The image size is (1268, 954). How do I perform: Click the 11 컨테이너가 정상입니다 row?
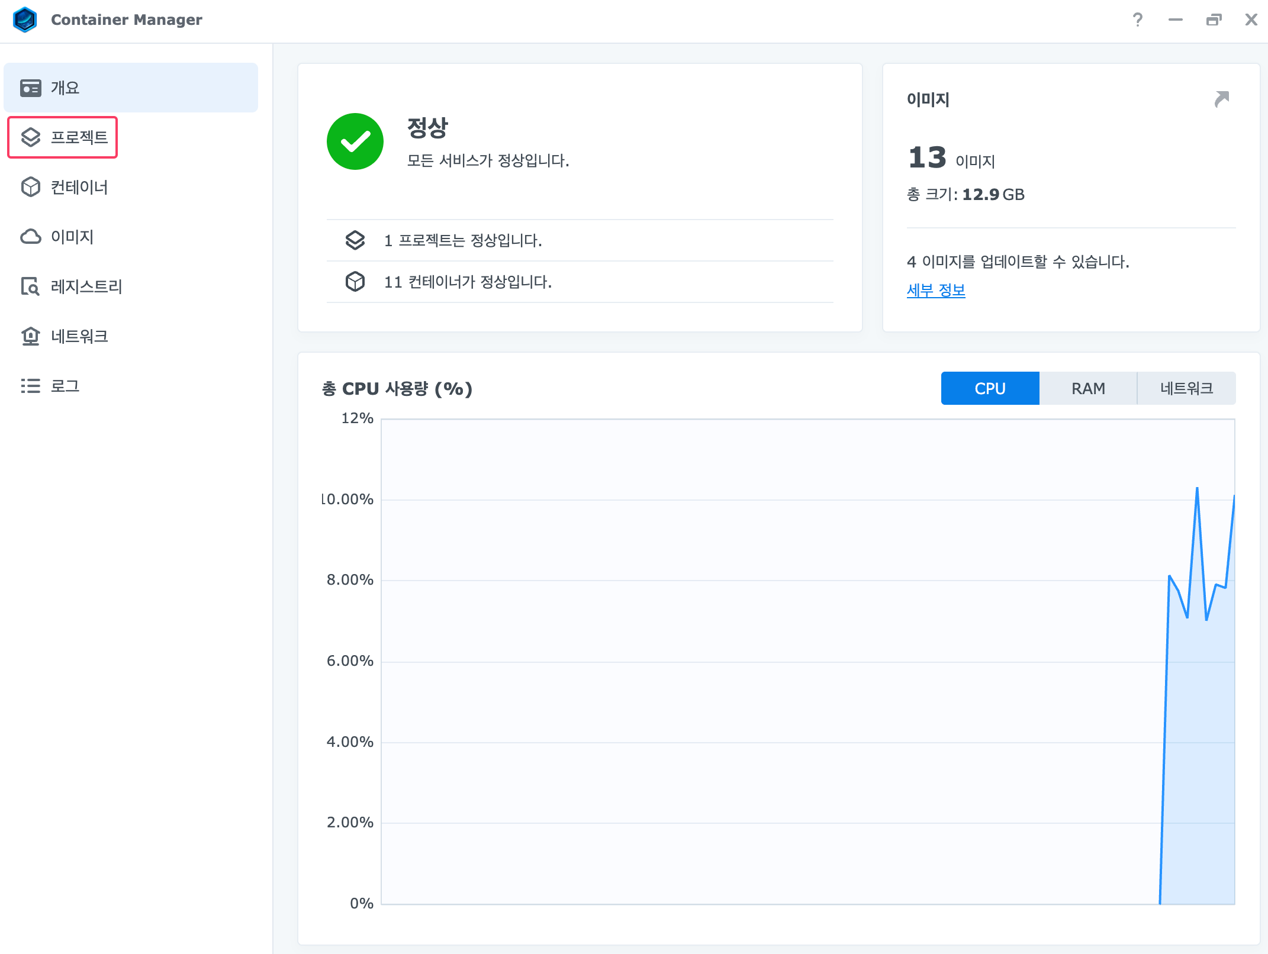point(468,282)
